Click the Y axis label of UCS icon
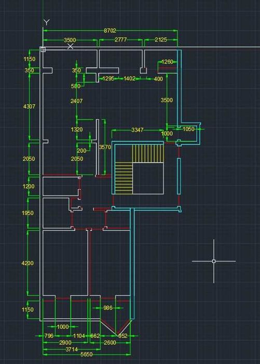Image resolution: width=260 pixels, height=364 pixels. pyautogui.click(x=47, y=22)
